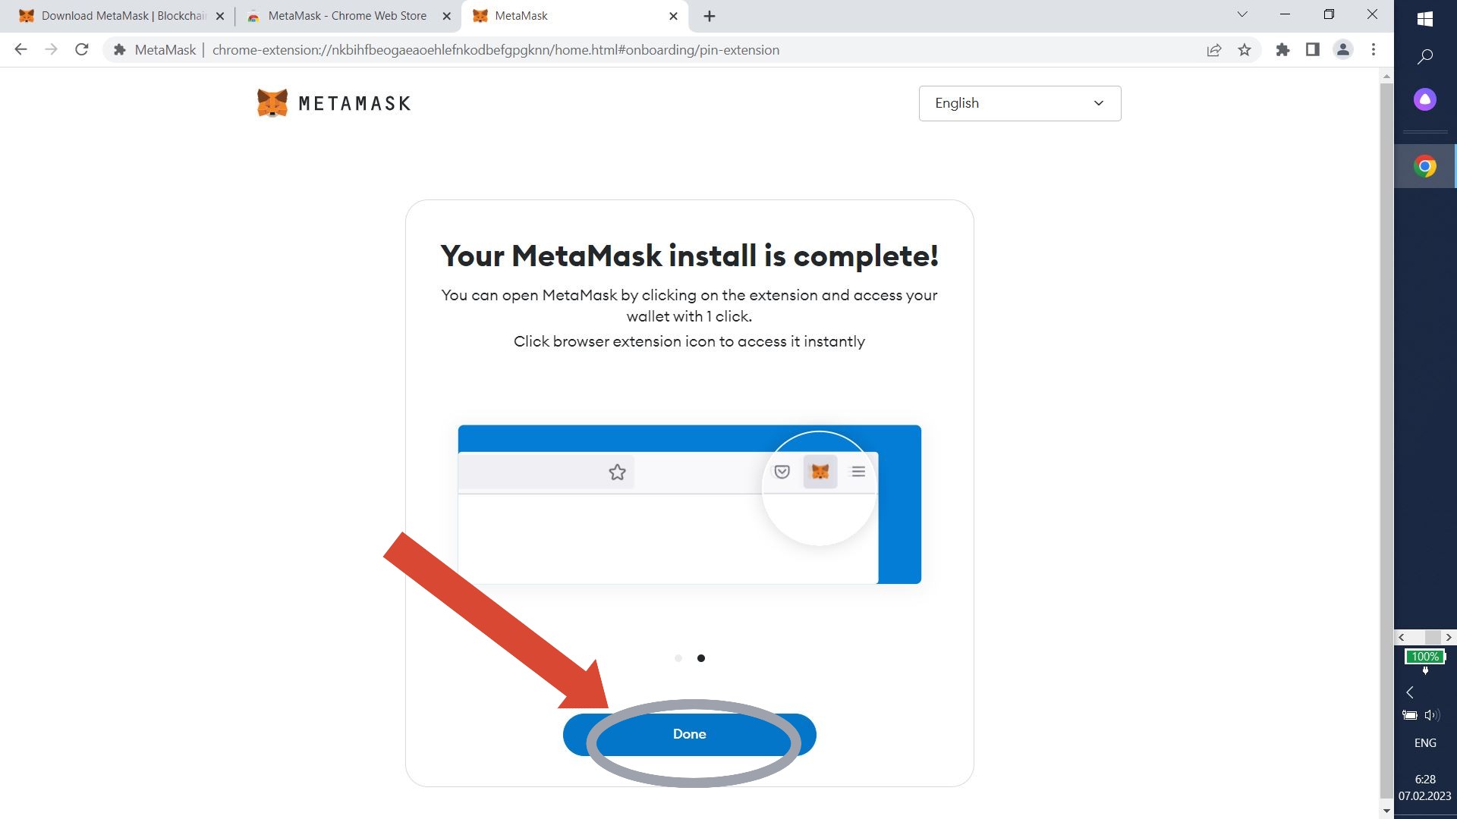Open the Chrome side panel

point(1312,50)
